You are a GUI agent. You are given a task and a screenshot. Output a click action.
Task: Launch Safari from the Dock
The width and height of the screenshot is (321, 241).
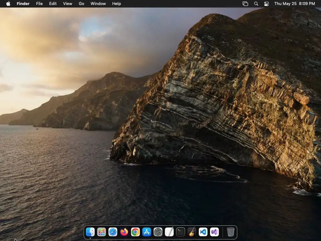[113, 232]
